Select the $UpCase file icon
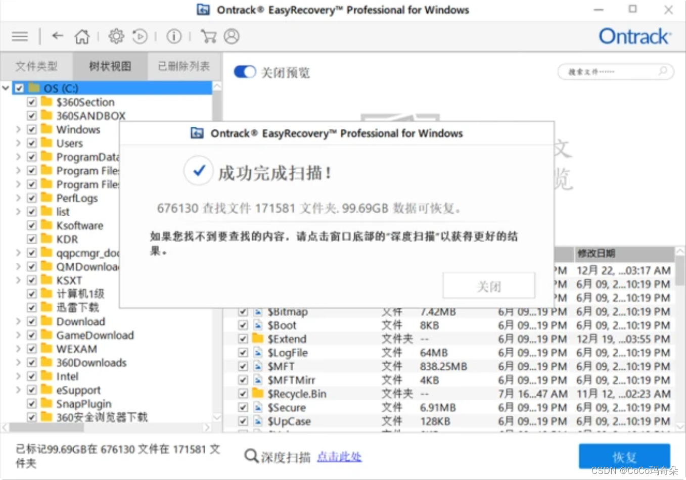Screen dimensions: 686x480 pyautogui.click(x=258, y=421)
